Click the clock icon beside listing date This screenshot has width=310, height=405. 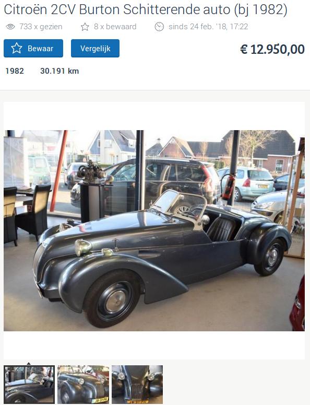[159, 27]
